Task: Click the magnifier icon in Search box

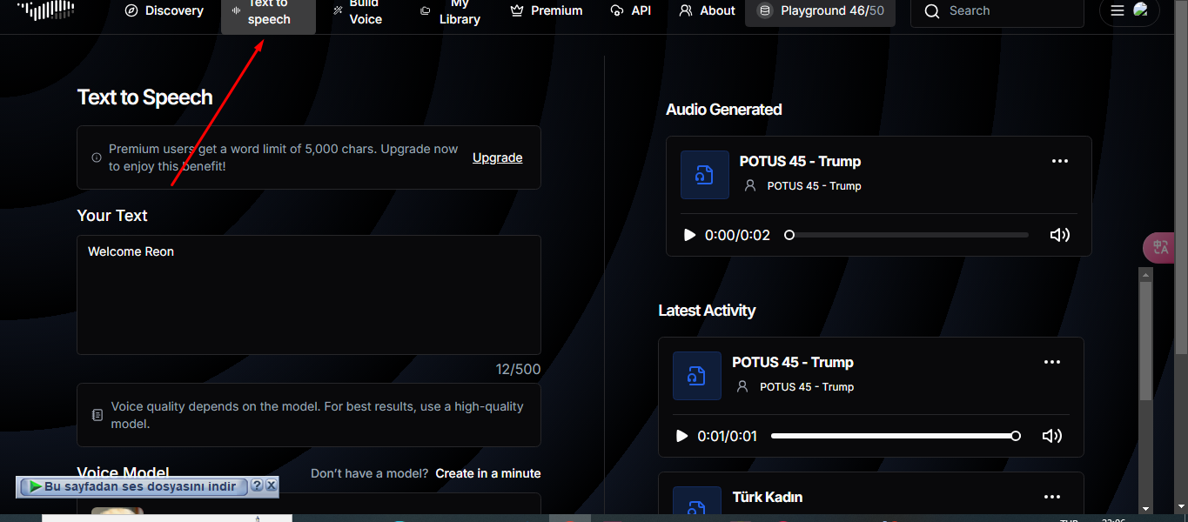Action: [932, 11]
